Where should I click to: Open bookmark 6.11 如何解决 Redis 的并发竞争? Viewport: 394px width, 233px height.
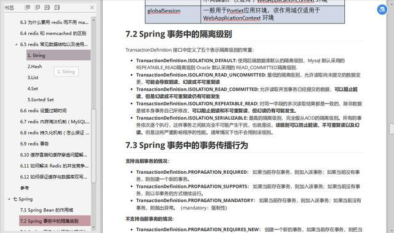pyautogui.click(x=54, y=166)
